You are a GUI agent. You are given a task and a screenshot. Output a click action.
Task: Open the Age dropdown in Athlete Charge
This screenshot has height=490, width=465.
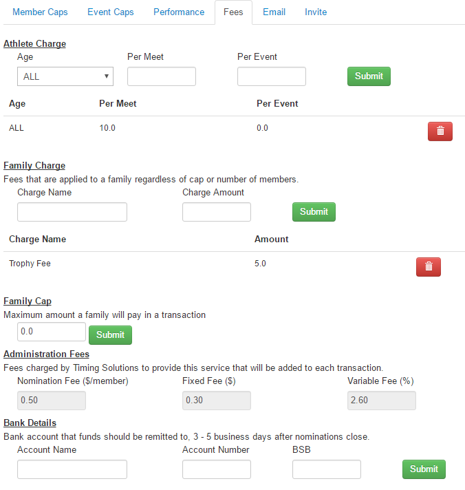65,76
